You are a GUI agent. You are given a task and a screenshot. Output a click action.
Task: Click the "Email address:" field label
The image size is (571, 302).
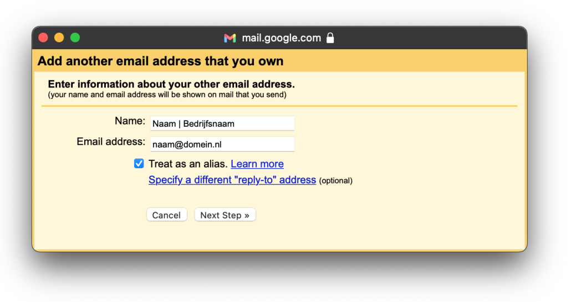coord(111,142)
